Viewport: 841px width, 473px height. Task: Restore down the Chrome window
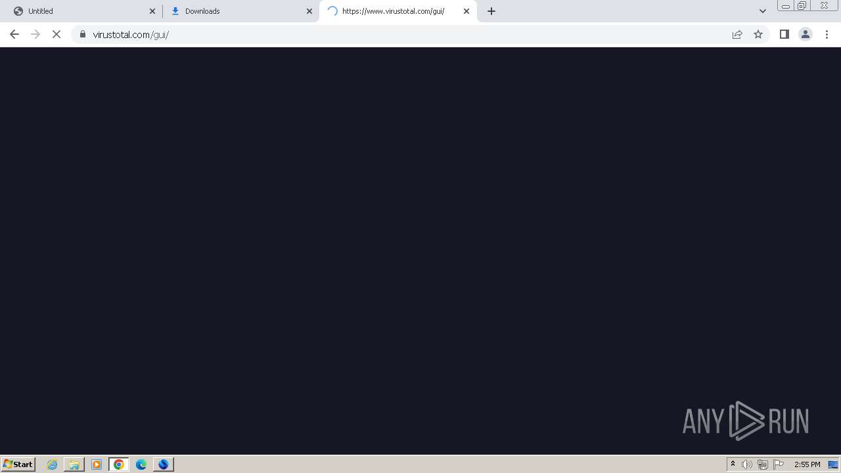(x=802, y=6)
